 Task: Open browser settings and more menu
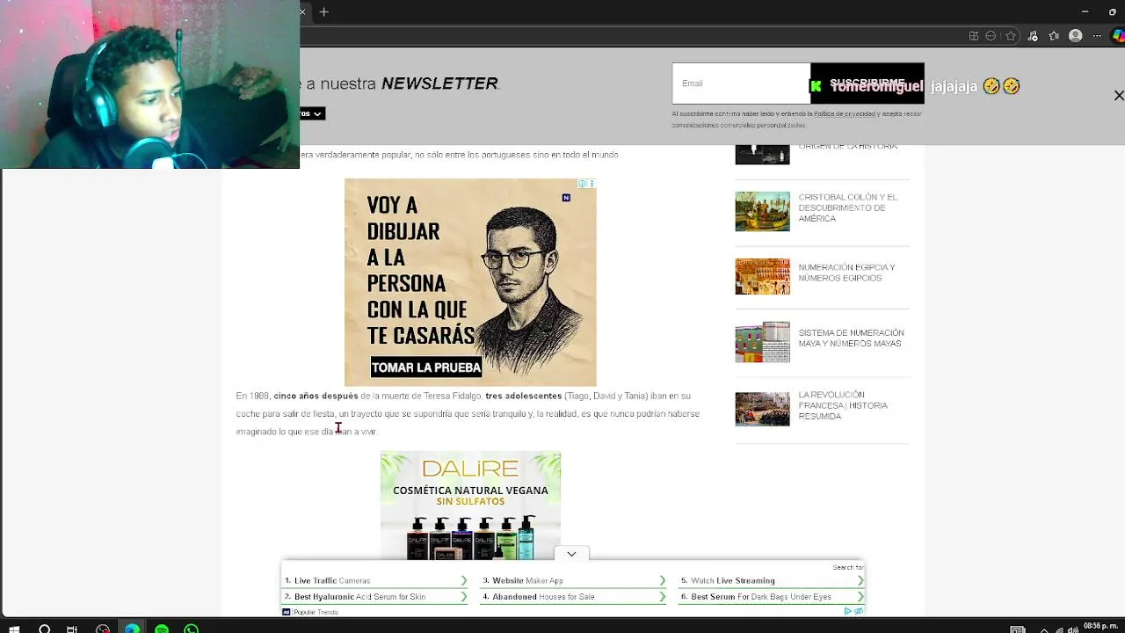pyautogui.click(x=1097, y=36)
